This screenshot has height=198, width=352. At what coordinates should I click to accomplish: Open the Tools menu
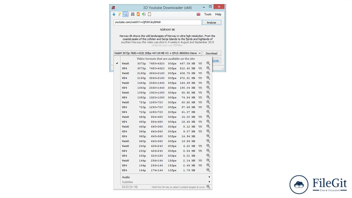pos(208,14)
